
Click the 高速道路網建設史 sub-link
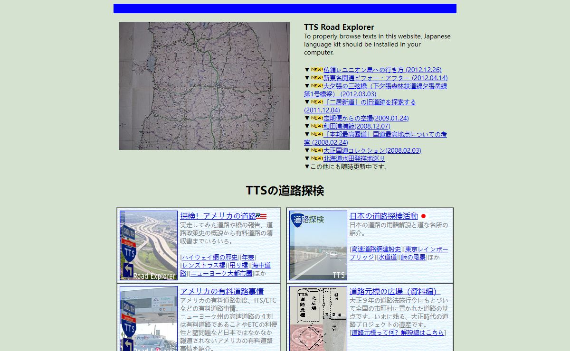pos(376,249)
